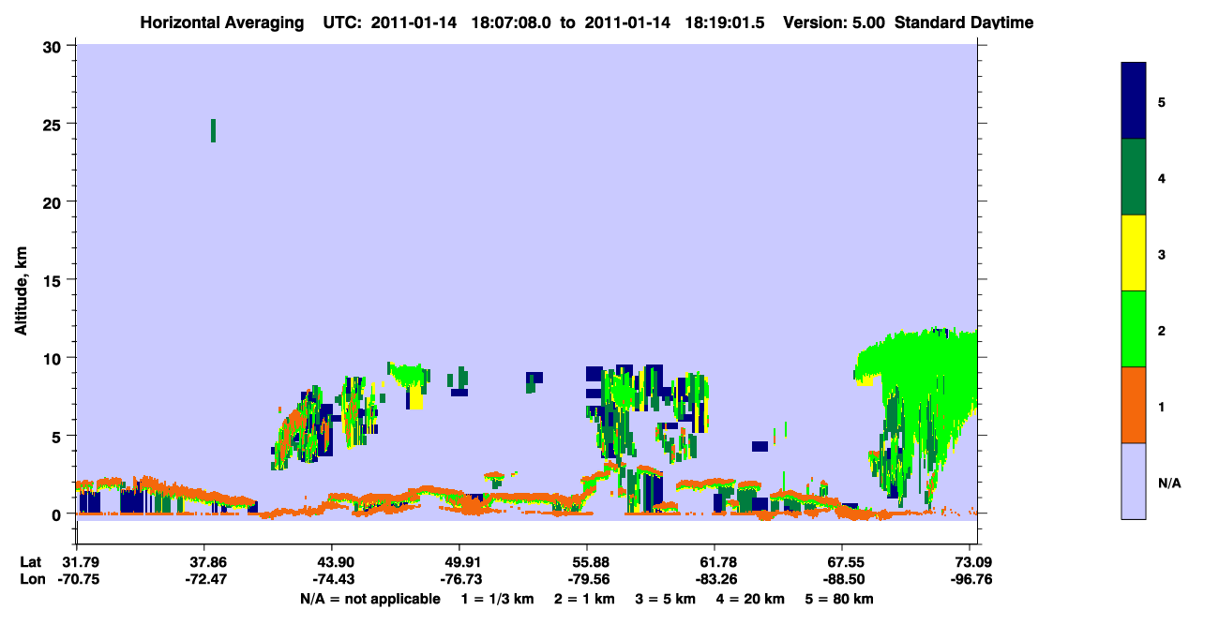Click legend text '4 = 20 km'
The width and height of the screenshot is (1219, 625).
tap(750, 599)
